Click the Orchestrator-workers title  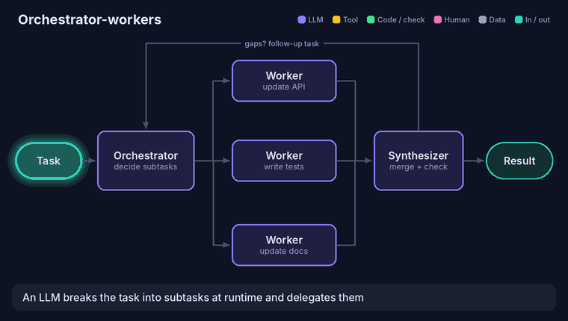tap(90, 19)
